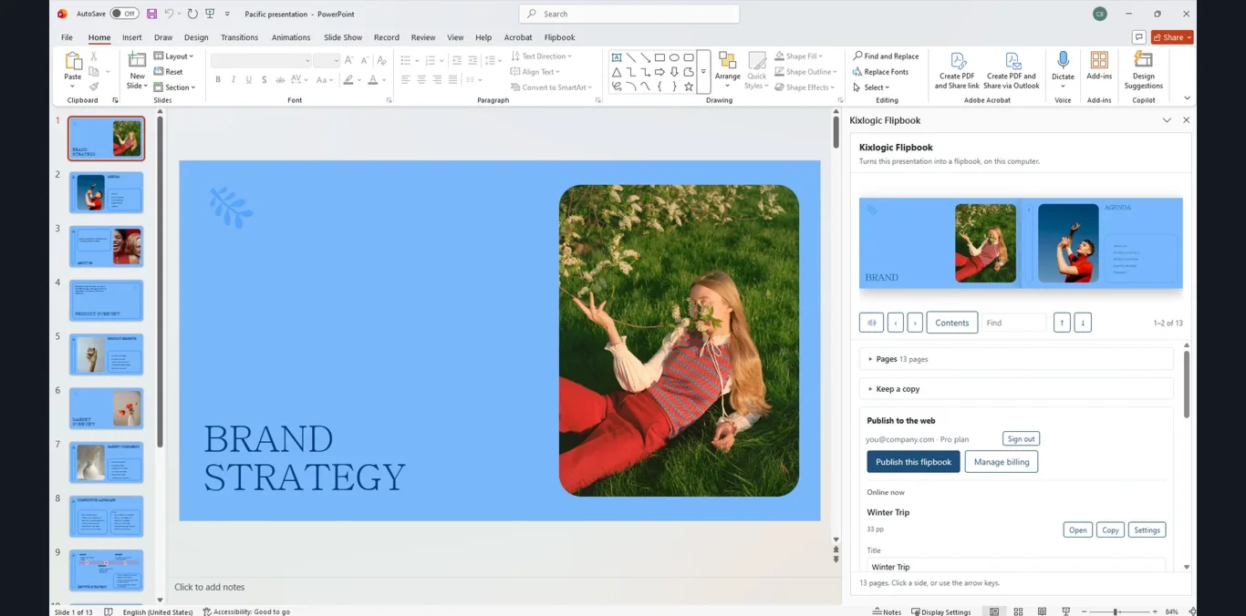Open Kixlogic Flipbook pane options chevron
The width and height of the screenshot is (1246, 616).
1167,120
